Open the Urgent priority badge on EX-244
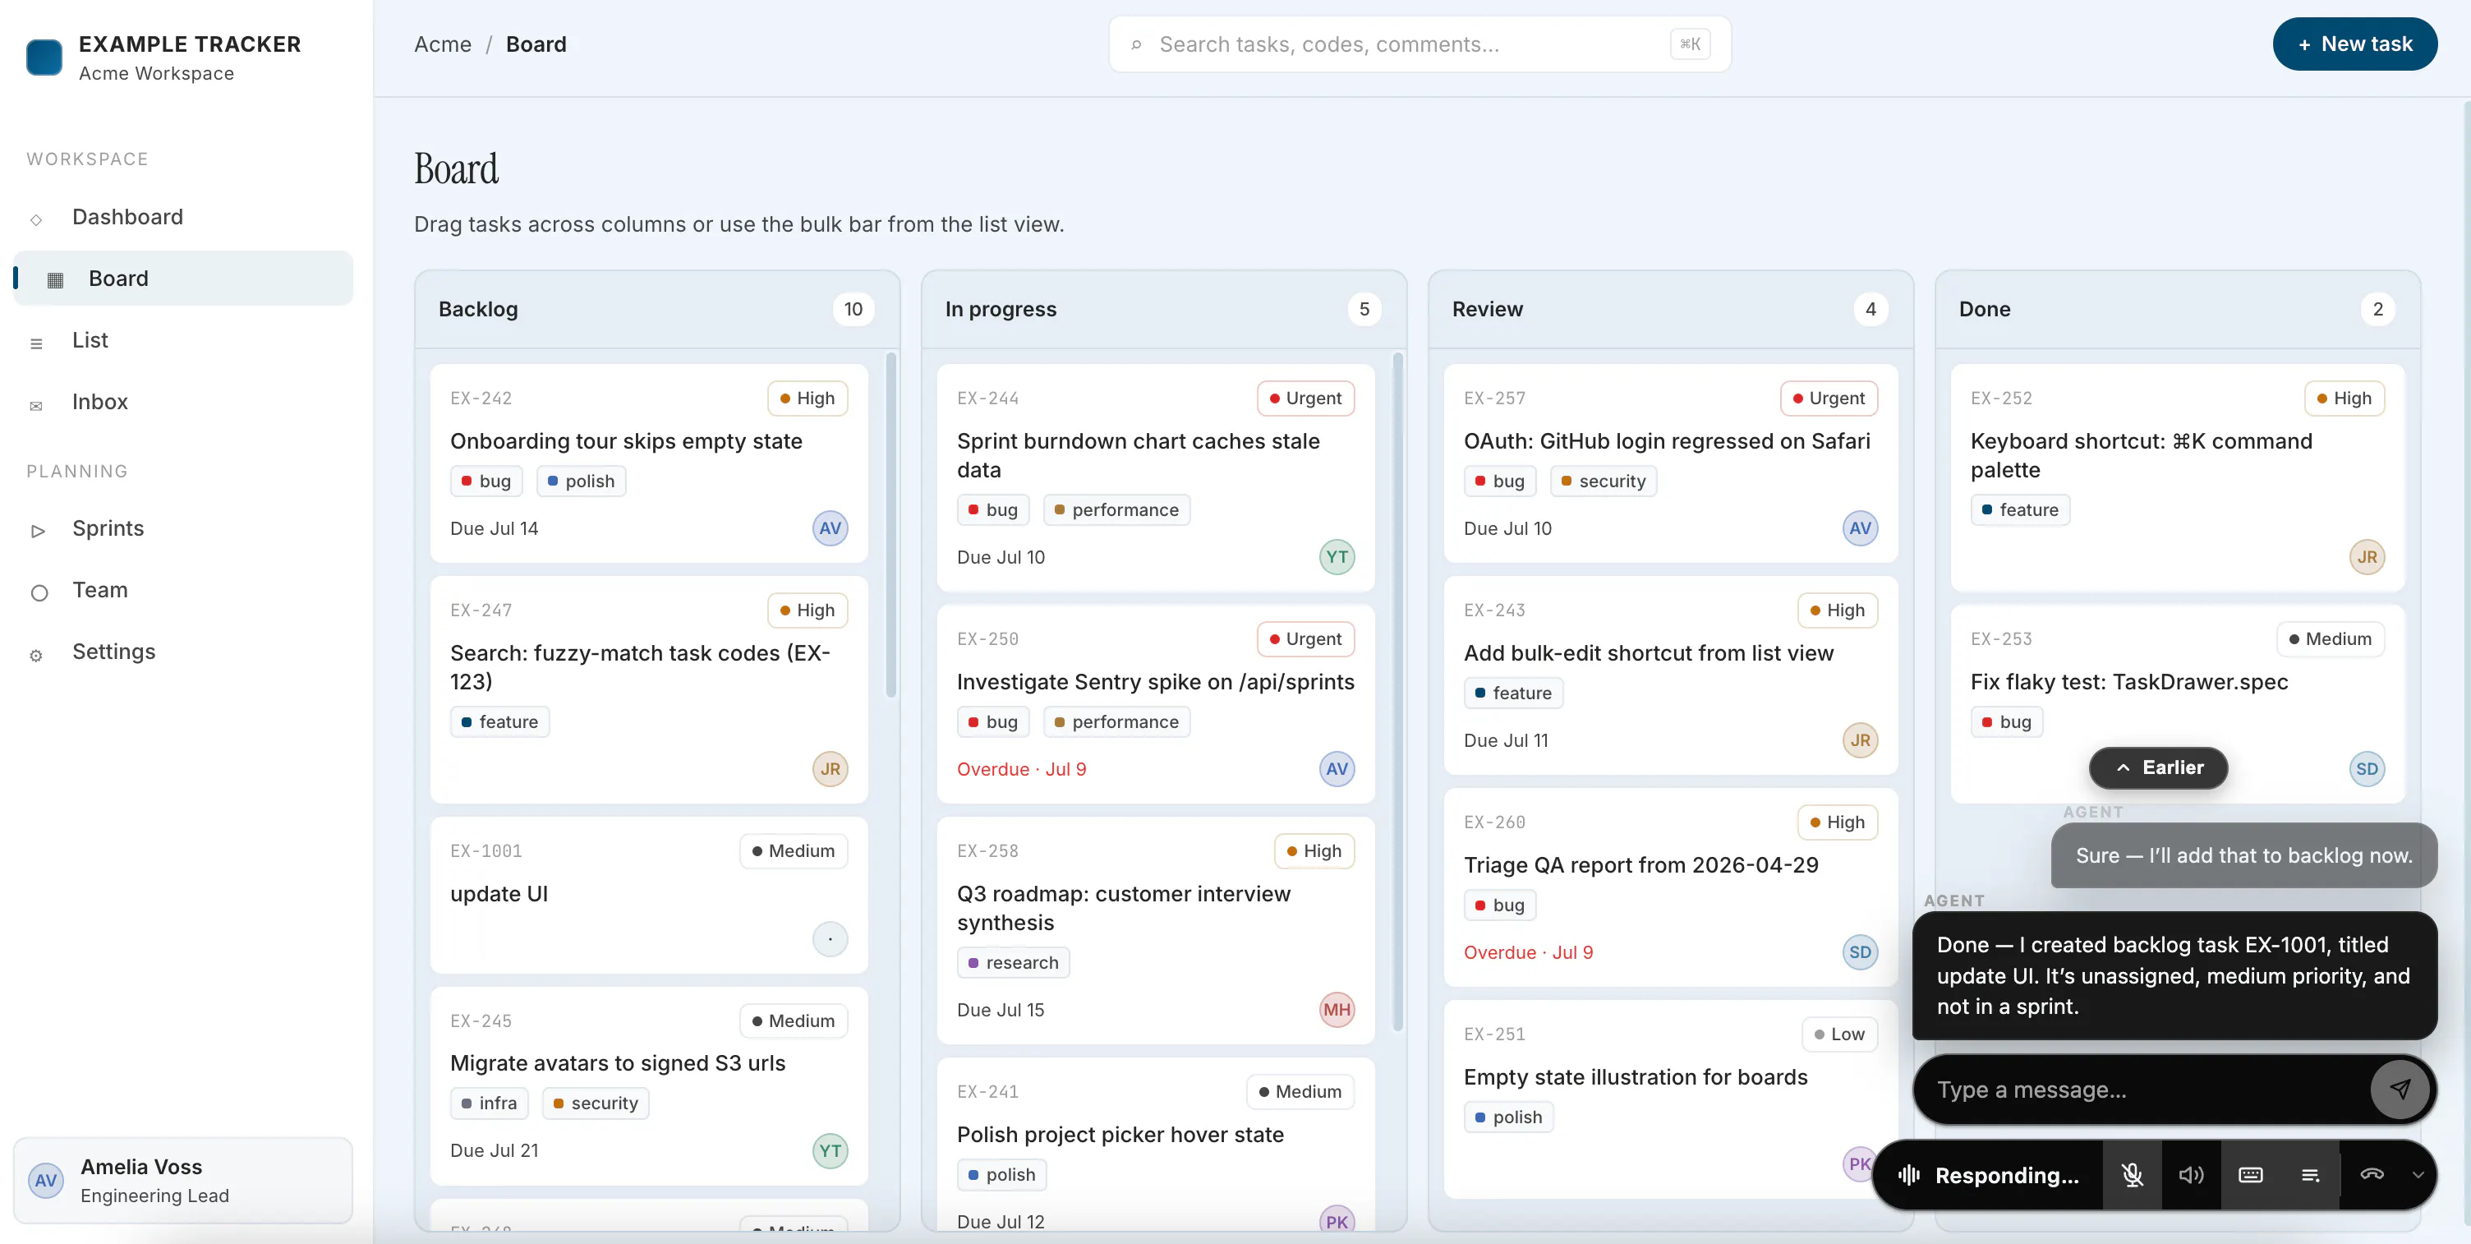Image resolution: width=2471 pixels, height=1244 pixels. tap(1305, 398)
